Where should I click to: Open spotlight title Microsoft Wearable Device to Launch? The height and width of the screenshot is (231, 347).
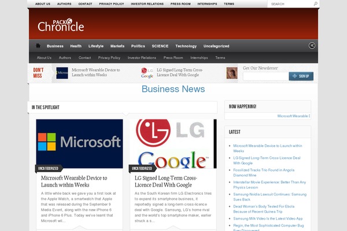74,181
